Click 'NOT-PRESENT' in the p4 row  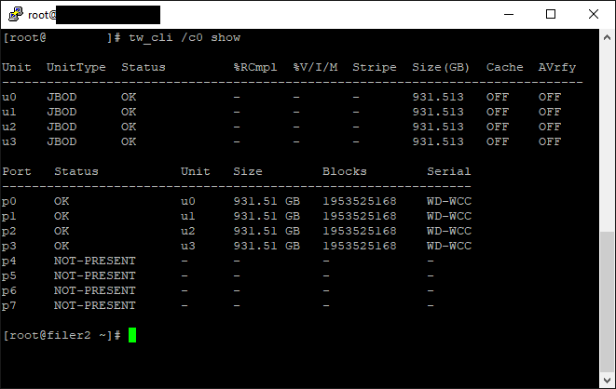(x=95, y=262)
